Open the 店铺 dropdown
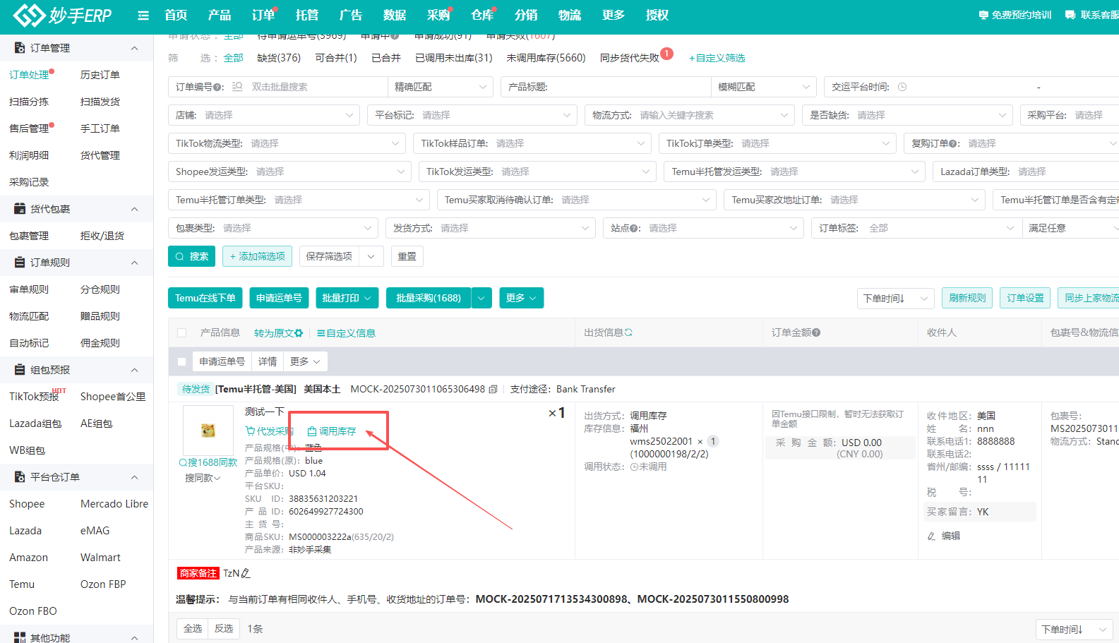This screenshot has width=1119, height=643. pos(264,115)
